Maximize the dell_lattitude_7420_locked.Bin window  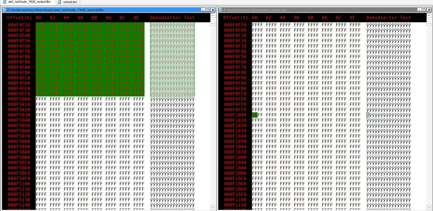[x=208, y=10]
